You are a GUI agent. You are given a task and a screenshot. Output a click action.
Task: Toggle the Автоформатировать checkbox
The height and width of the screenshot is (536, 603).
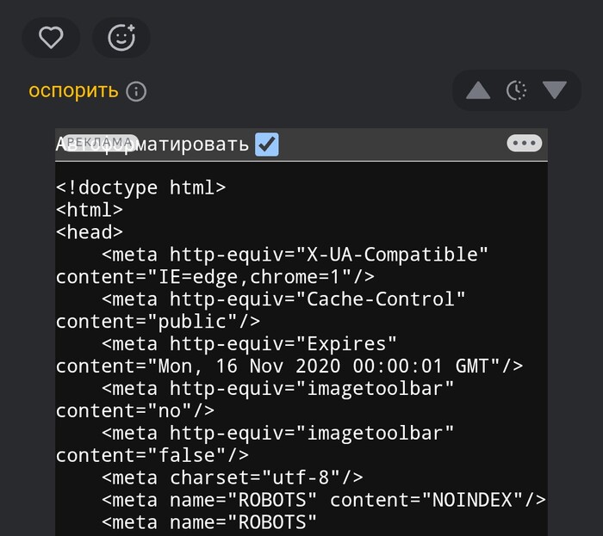coord(267,145)
